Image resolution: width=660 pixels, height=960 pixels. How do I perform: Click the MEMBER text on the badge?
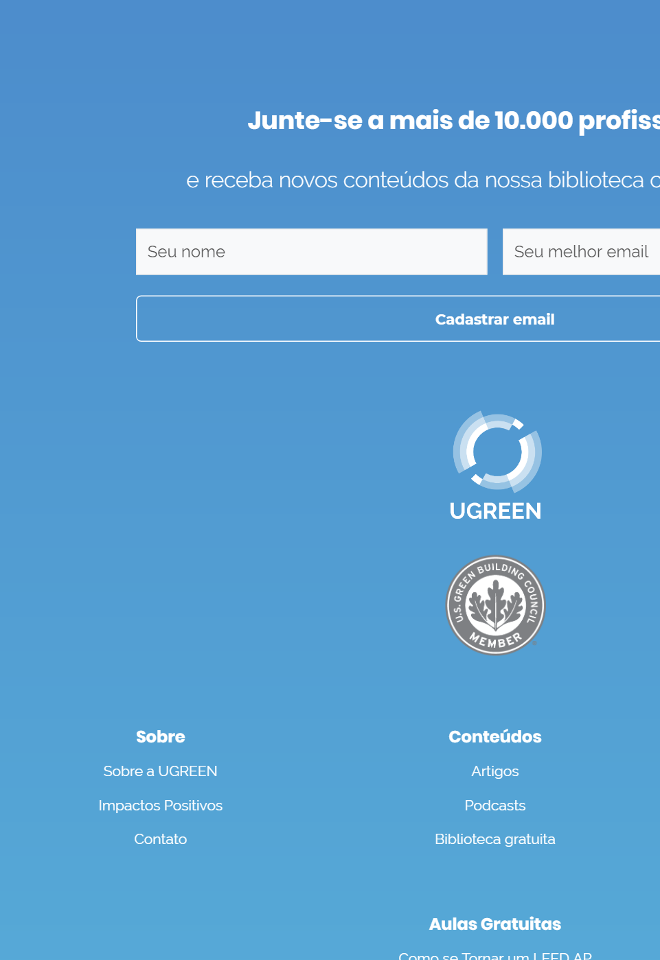496,641
